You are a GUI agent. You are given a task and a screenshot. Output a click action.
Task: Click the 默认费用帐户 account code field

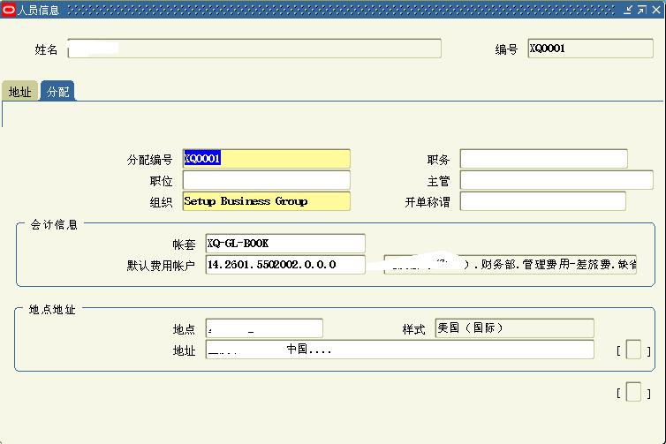coord(284,265)
